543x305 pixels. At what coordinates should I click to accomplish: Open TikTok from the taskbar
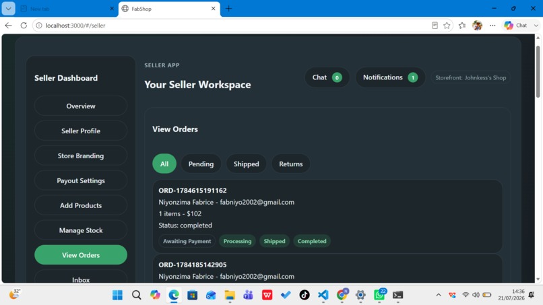[305, 295]
